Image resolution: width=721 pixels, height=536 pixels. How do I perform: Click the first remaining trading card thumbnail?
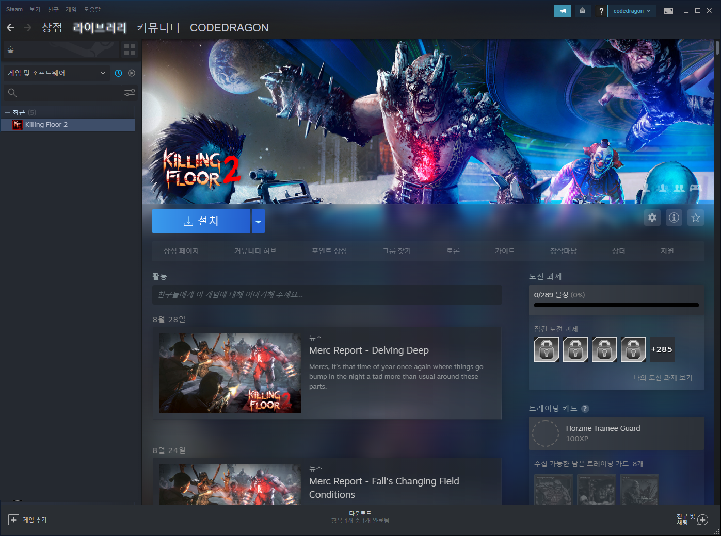coord(554,490)
